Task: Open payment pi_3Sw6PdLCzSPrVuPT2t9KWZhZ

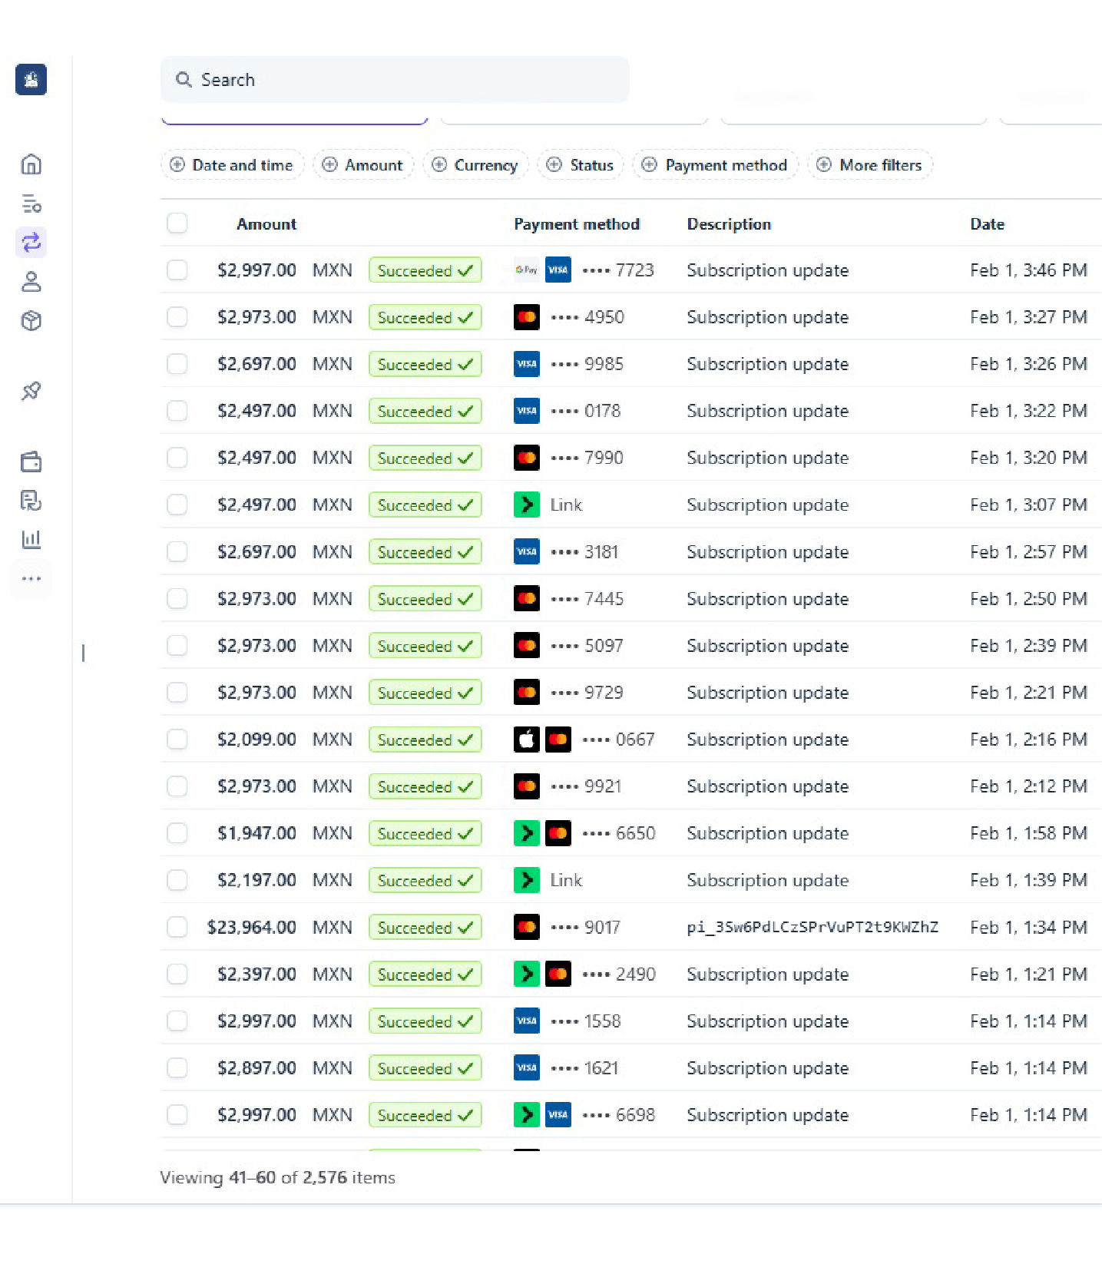Action: [812, 927]
